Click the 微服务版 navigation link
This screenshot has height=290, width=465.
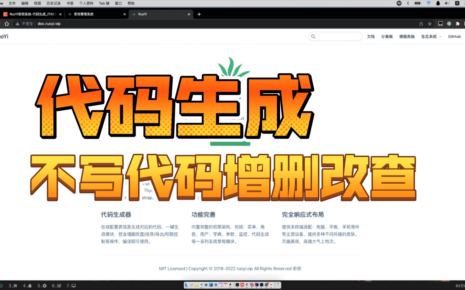tap(407, 36)
